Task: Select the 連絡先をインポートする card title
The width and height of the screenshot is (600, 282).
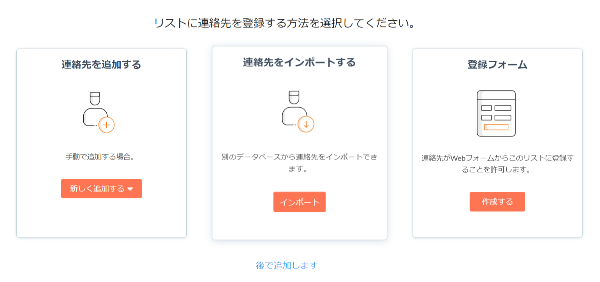Action: (x=299, y=63)
